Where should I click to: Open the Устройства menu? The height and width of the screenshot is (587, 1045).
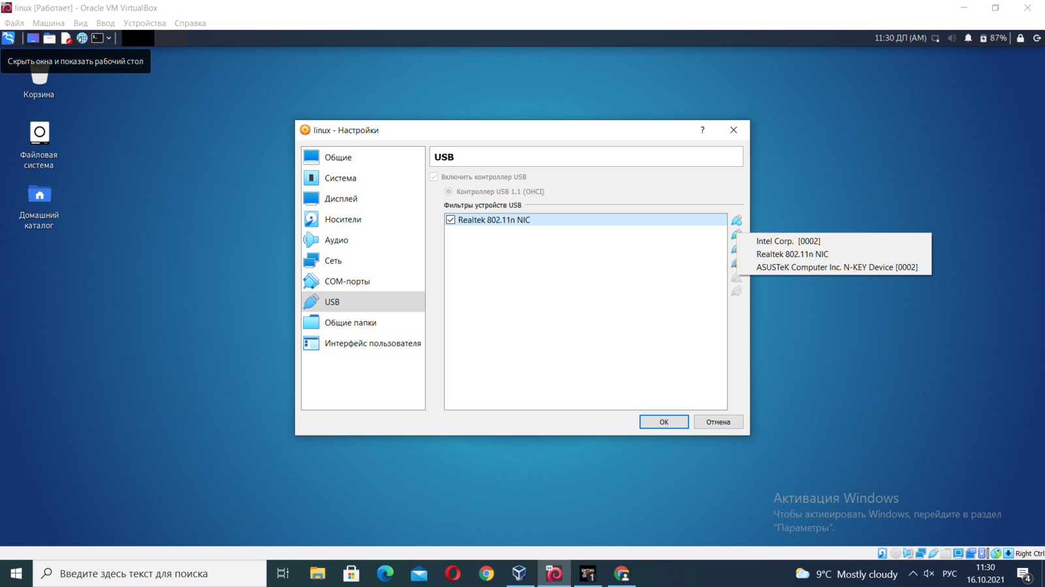click(x=144, y=23)
